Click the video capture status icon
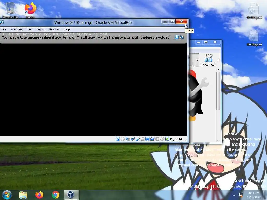Screen dimensions: 267x200 pyautogui.click(x=152, y=139)
